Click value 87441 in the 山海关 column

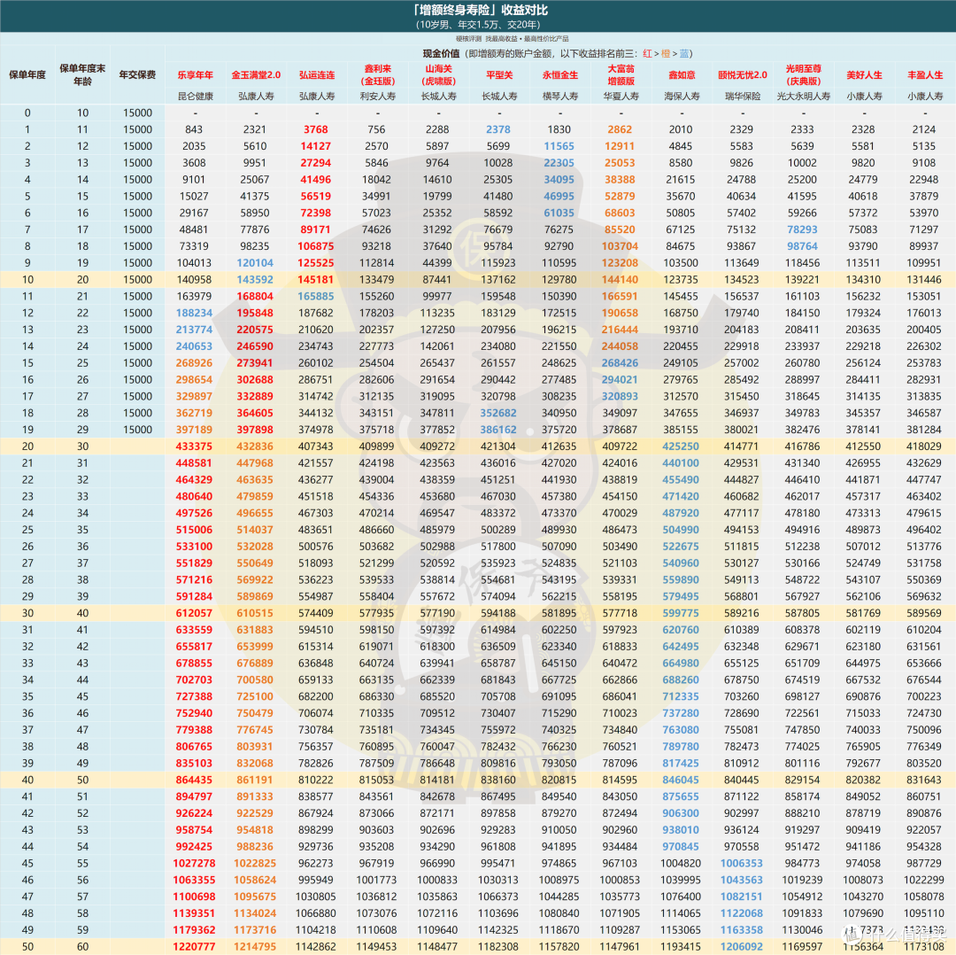pos(437,279)
